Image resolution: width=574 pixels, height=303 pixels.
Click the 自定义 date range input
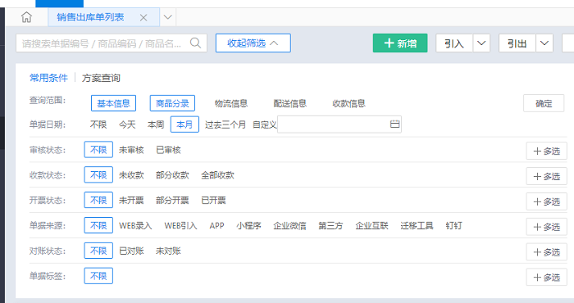[339, 124]
